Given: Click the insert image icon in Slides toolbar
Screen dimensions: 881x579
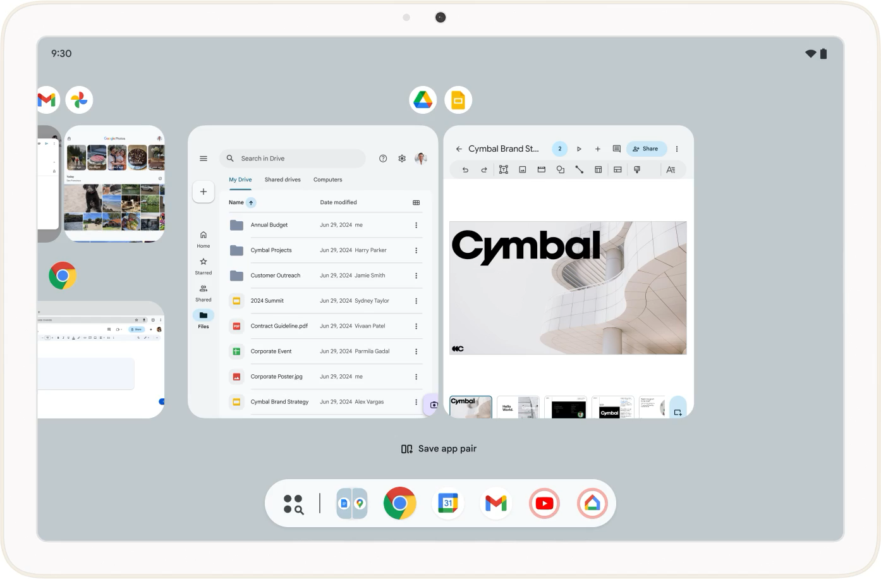Looking at the screenshot, I should (x=523, y=169).
